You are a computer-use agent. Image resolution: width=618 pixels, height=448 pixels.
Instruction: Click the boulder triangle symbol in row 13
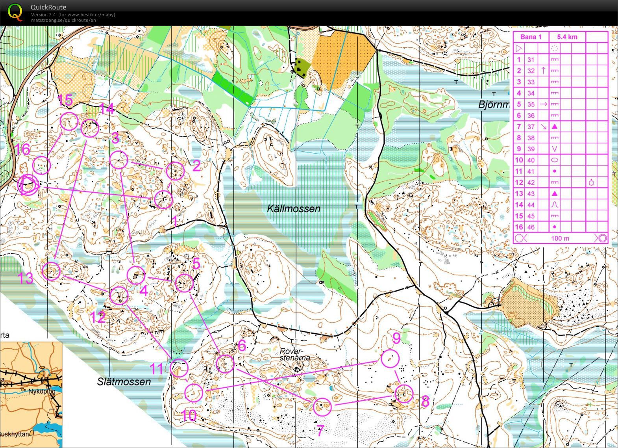pyautogui.click(x=554, y=193)
